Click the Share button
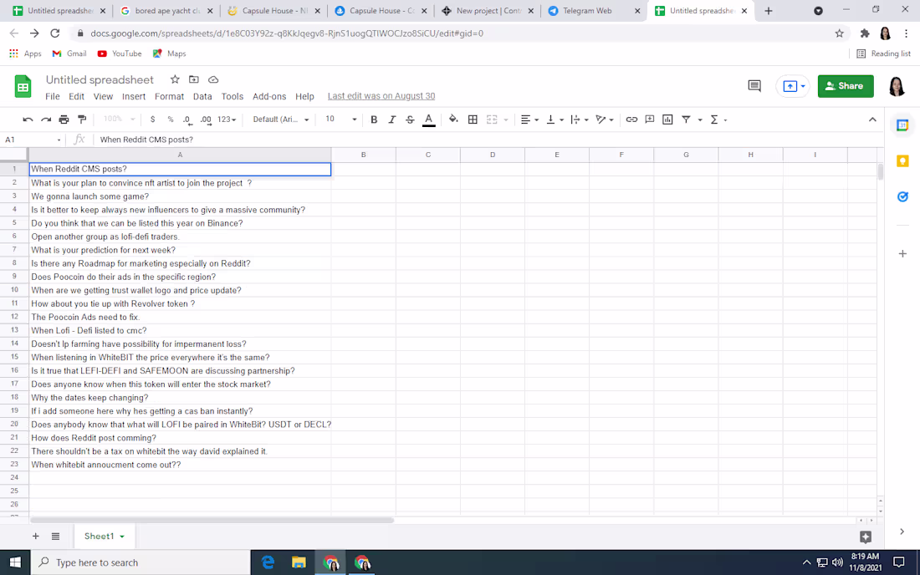The height and width of the screenshot is (575, 920). point(846,86)
